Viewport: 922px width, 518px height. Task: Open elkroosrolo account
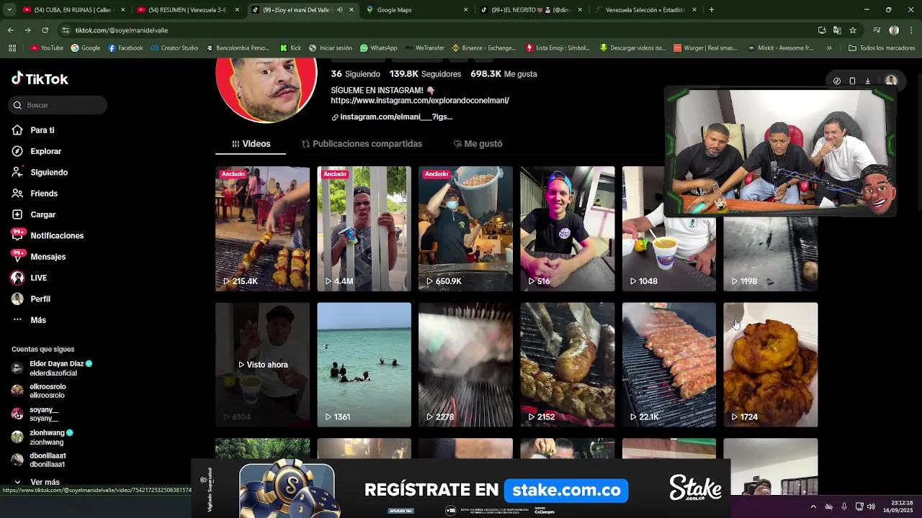pyautogui.click(x=39, y=391)
